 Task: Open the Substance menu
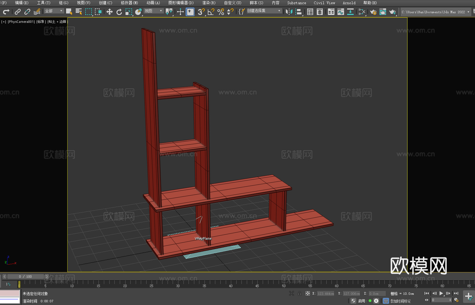point(297,3)
